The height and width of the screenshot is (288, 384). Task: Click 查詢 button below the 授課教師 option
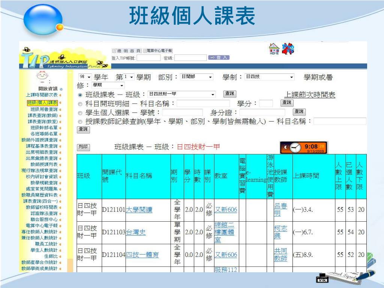(83, 129)
